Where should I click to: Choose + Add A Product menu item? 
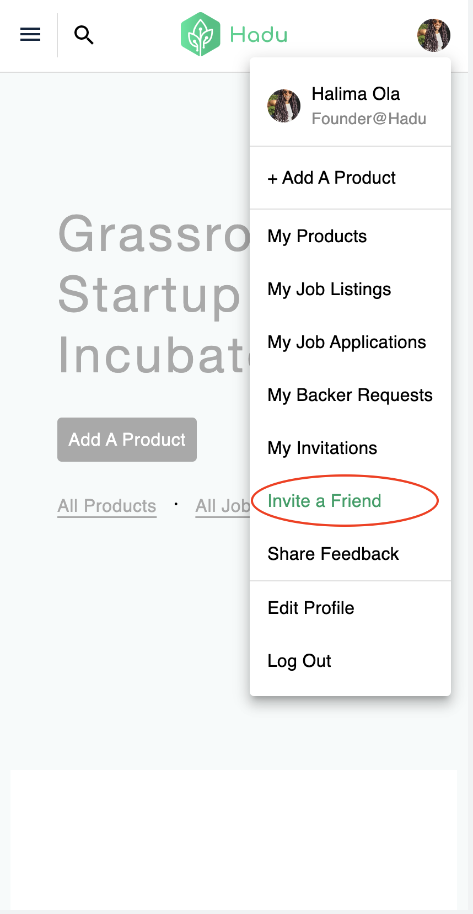pyautogui.click(x=331, y=178)
